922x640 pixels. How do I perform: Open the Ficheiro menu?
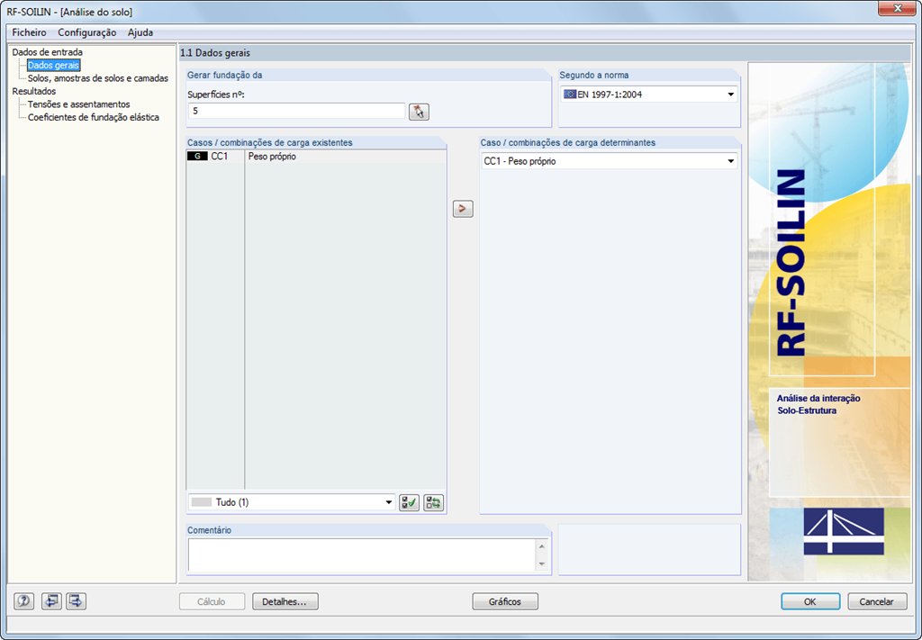point(29,33)
